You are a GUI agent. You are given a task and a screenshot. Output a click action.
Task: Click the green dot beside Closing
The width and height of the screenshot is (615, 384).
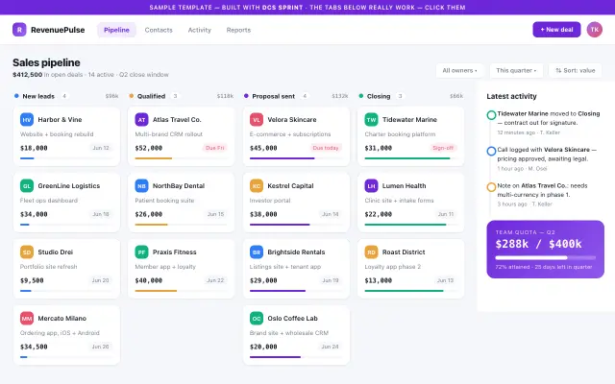(x=361, y=96)
